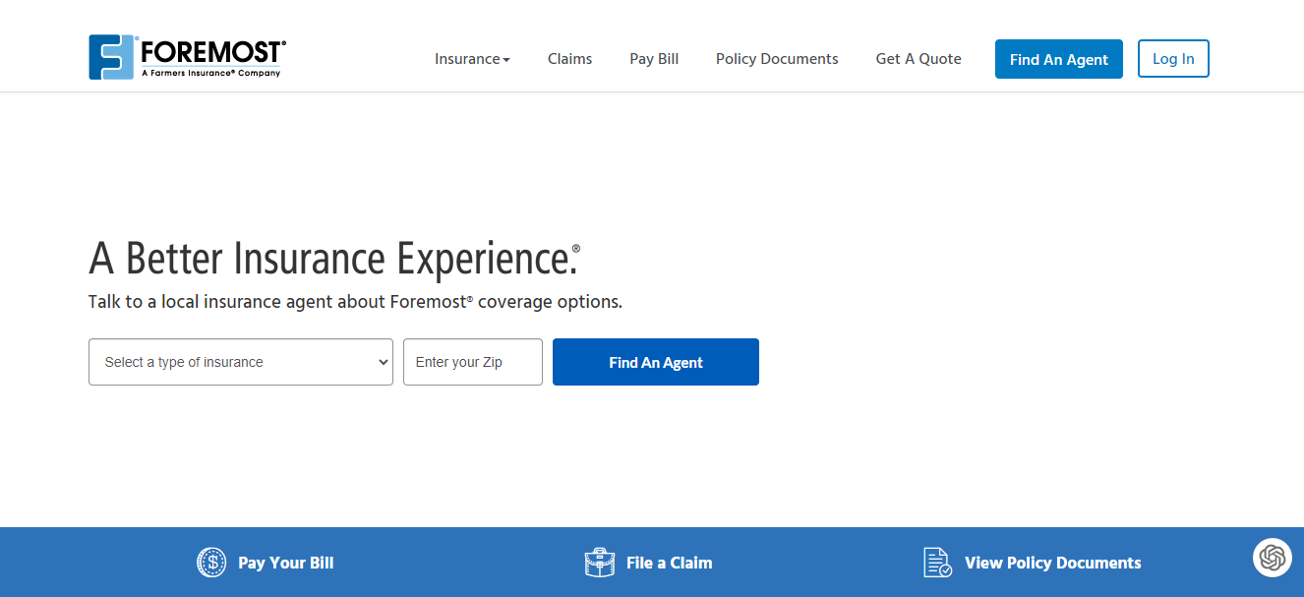Click the Find An Agent button in the header
Screen dimensions: 1304x597
click(1059, 59)
